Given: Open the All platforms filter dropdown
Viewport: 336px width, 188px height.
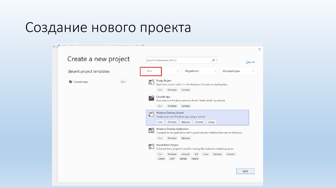Looking at the screenshot, I should coord(200,71).
